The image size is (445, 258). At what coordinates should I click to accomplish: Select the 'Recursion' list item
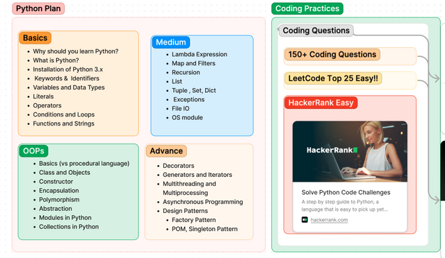pyautogui.click(x=186, y=73)
